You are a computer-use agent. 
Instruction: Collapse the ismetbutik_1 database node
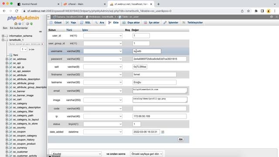(3, 40)
